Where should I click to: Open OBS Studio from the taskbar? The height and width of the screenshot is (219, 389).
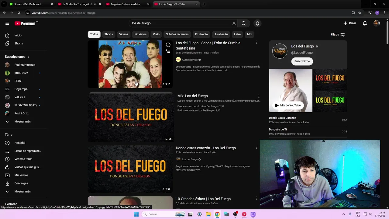tap(235, 214)
